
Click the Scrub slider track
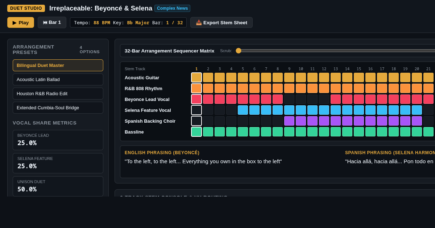coord(335,51)
